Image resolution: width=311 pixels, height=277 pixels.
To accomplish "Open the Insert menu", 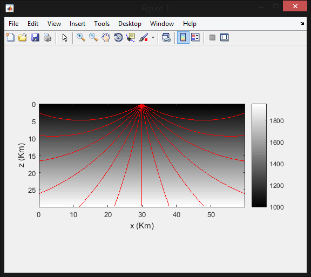I will click(77, 24).
